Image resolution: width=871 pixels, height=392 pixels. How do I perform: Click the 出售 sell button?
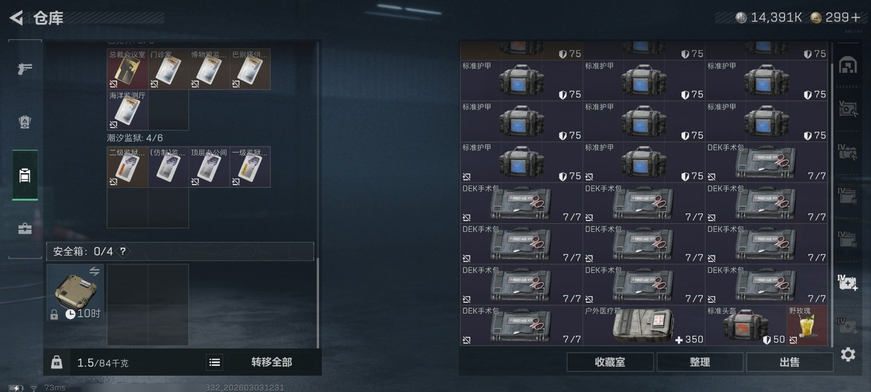coord(789,362)
